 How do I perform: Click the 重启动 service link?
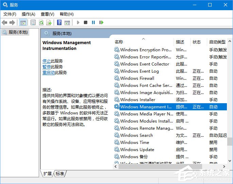pyautogui.click(x=49, y=72)
